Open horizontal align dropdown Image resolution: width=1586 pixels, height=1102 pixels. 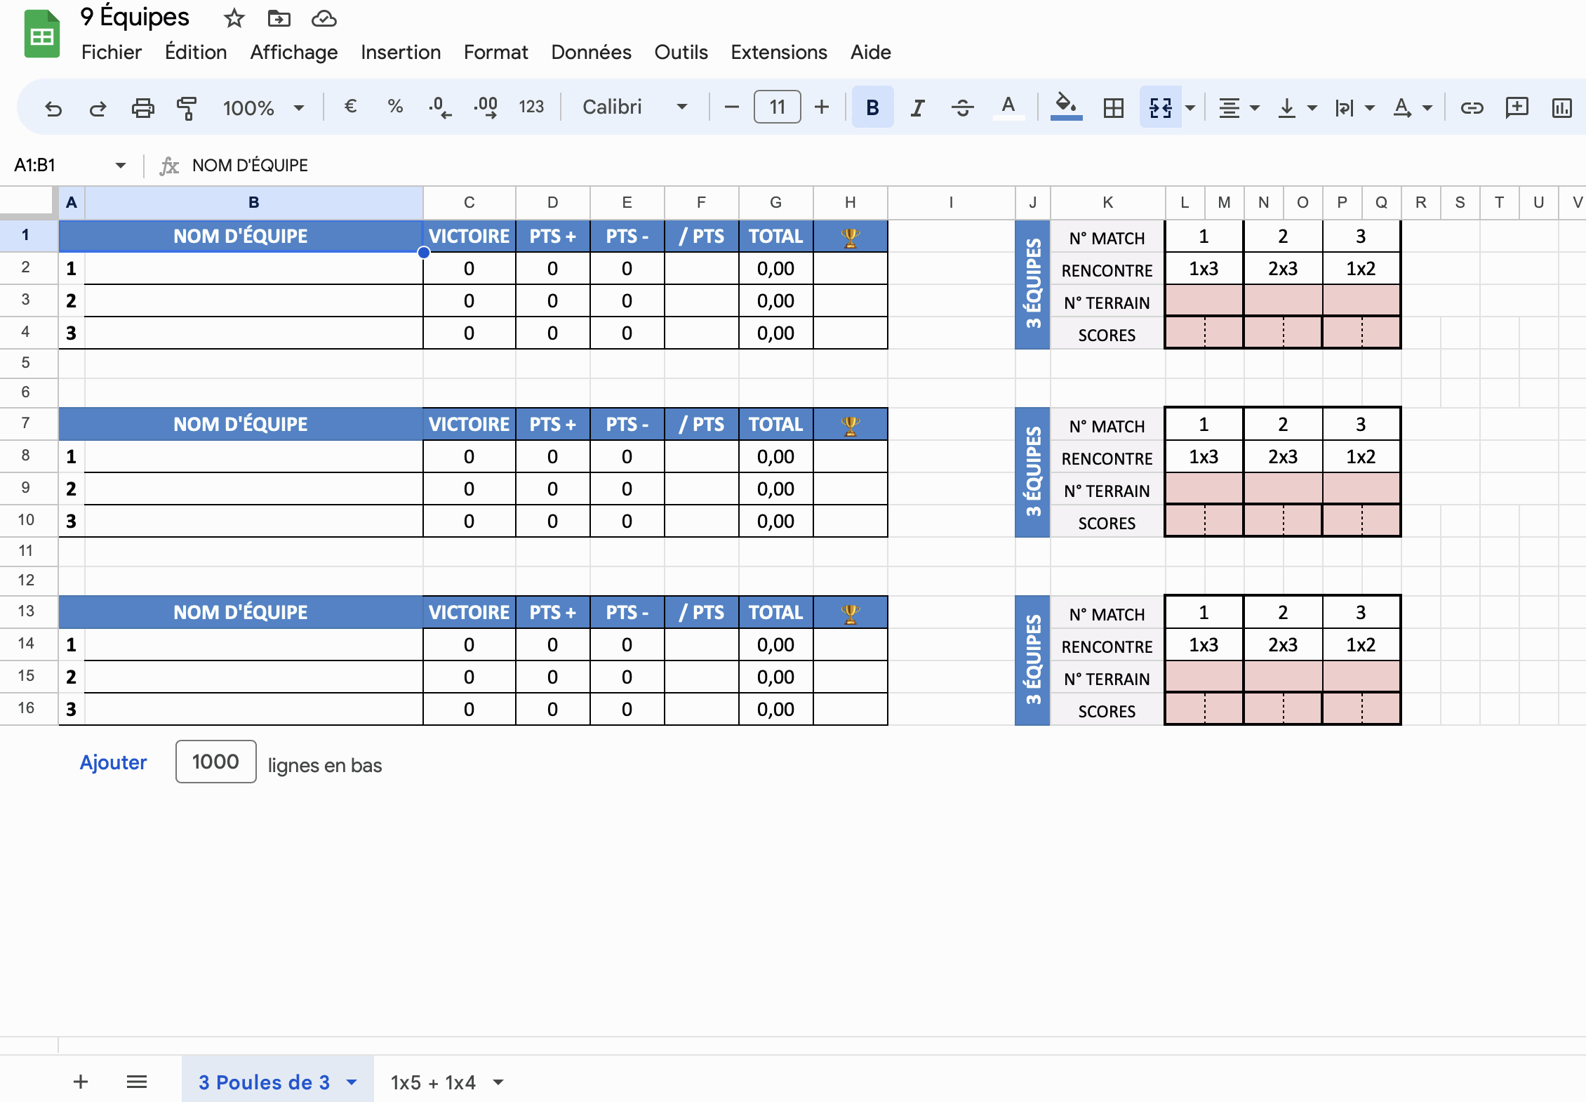tap(1238, 107)
